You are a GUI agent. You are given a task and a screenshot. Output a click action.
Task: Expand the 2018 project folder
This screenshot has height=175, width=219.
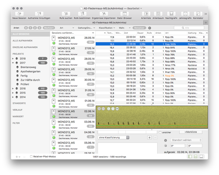coord(13,59)
